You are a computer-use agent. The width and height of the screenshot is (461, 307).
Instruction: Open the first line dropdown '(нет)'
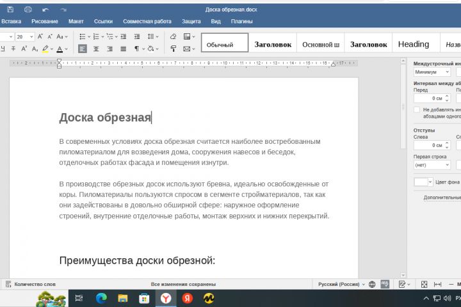432,165
